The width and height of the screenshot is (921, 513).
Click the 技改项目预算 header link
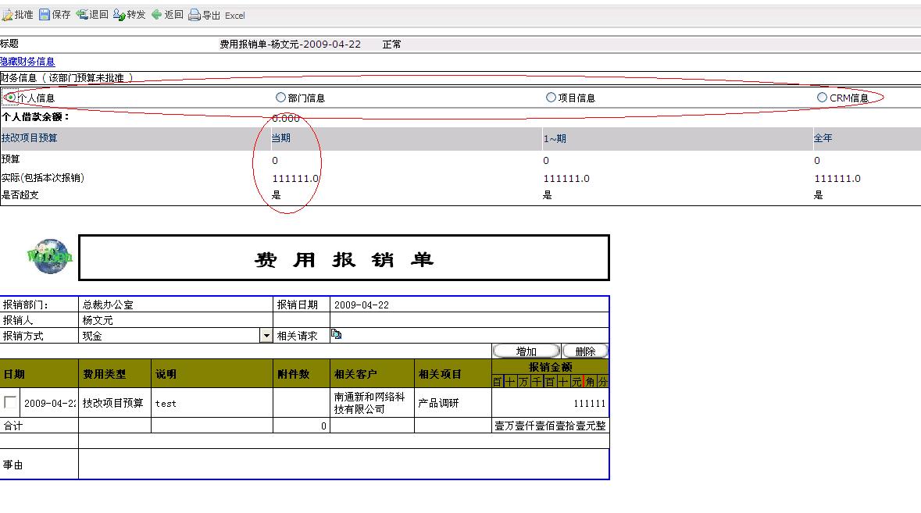[x=30, y=138]
